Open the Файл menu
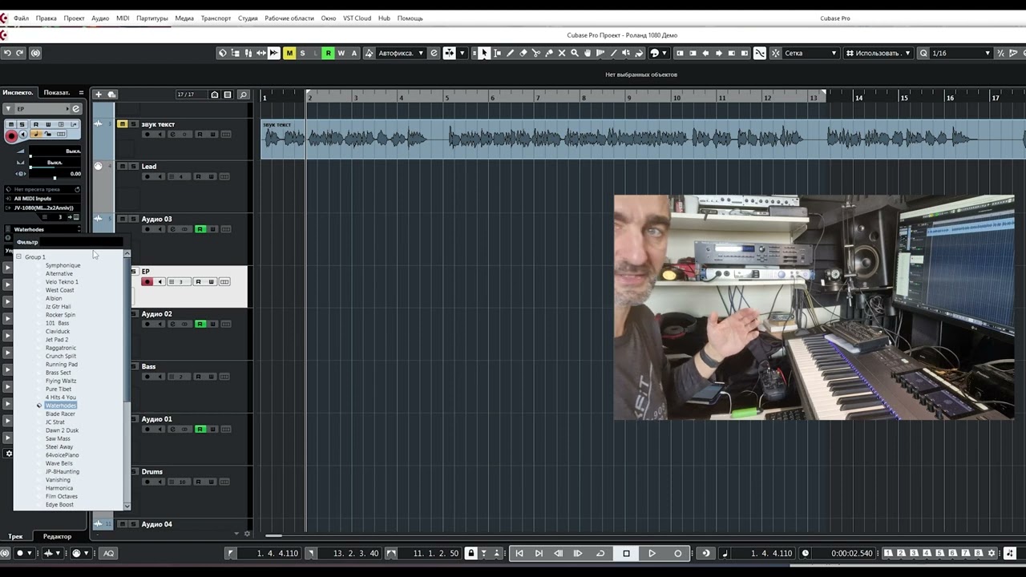The height and width of the screenshot is (577, 1026). [21, 18]
